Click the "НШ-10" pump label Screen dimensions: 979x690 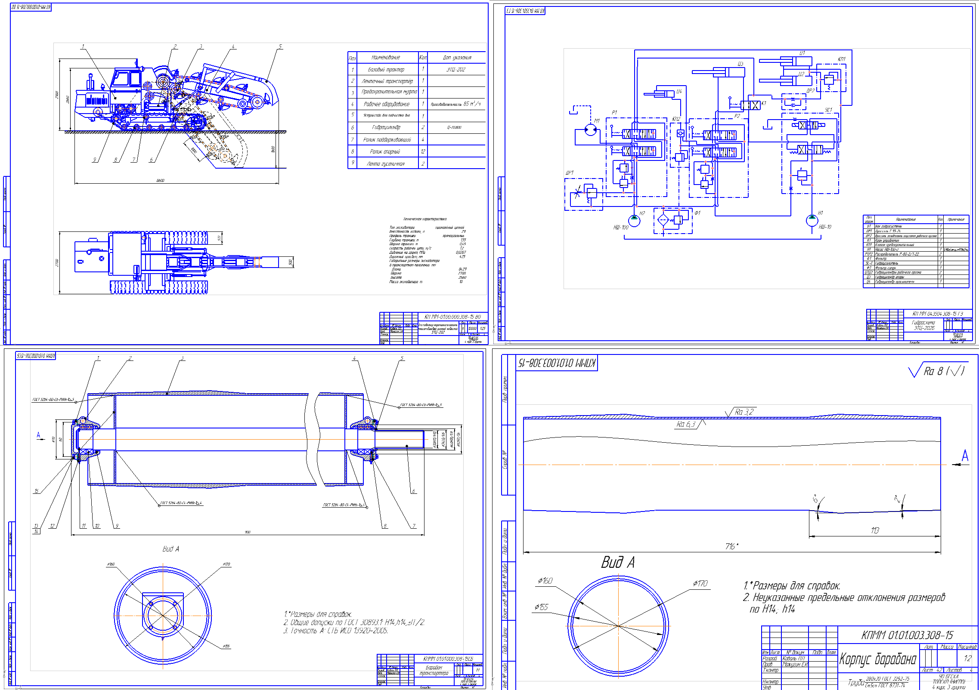click(x=825, y=227)
